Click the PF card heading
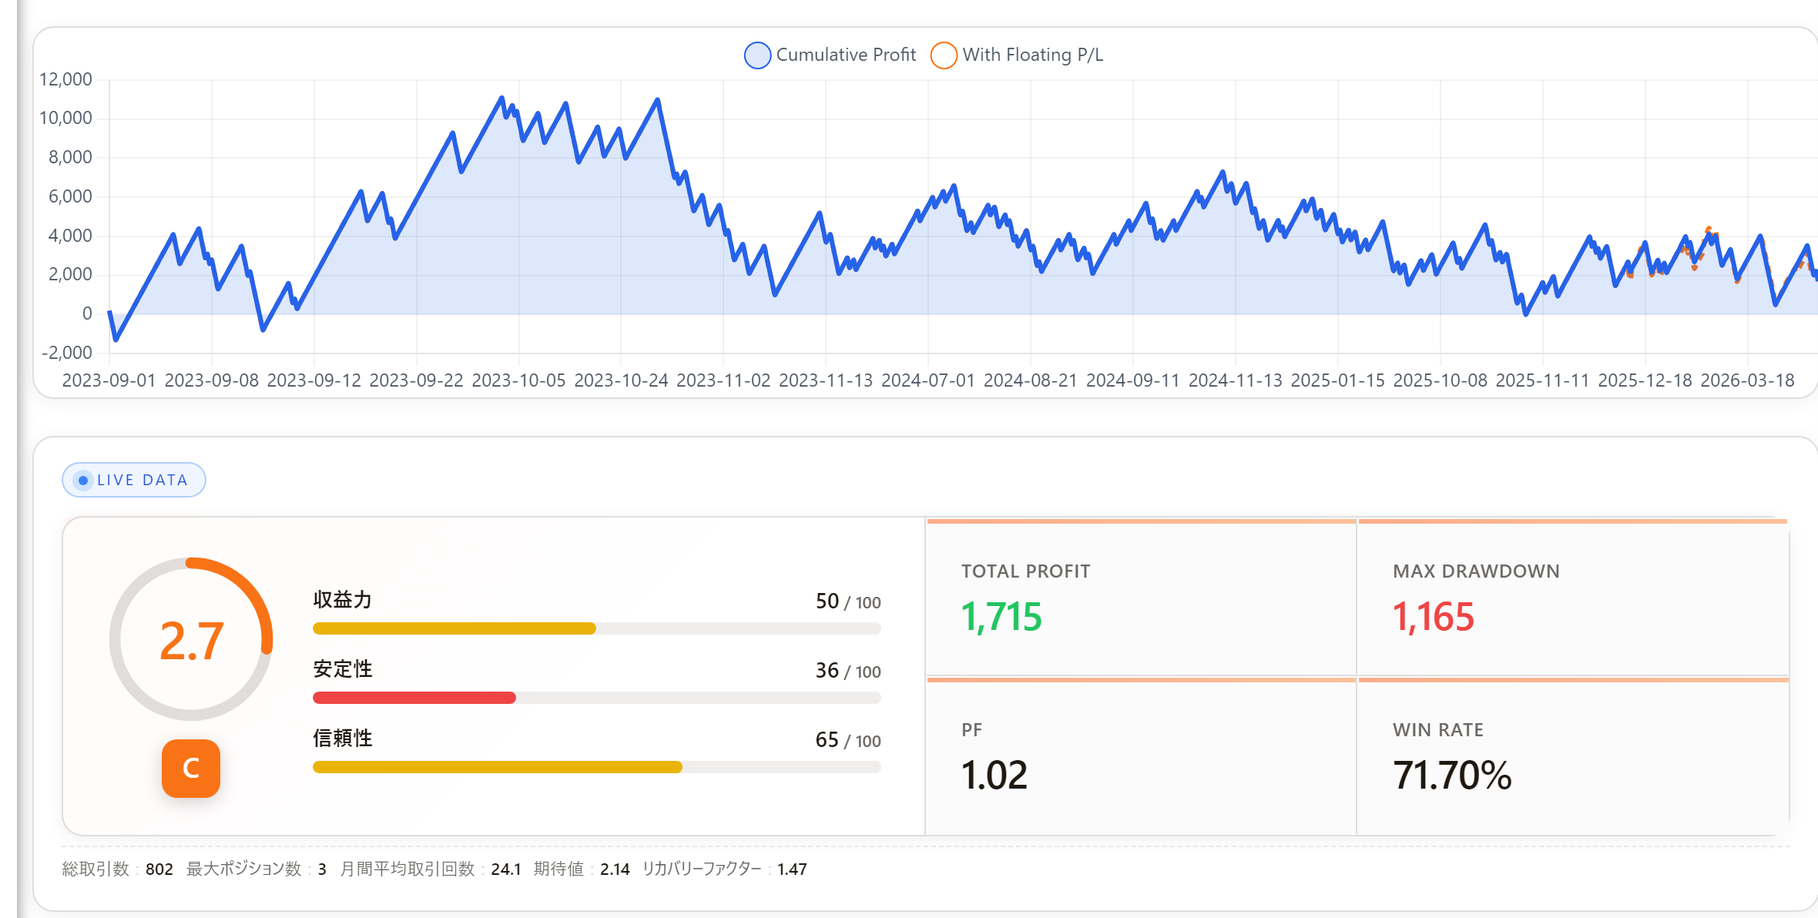 pyautogui.click(x=971, y=730)
